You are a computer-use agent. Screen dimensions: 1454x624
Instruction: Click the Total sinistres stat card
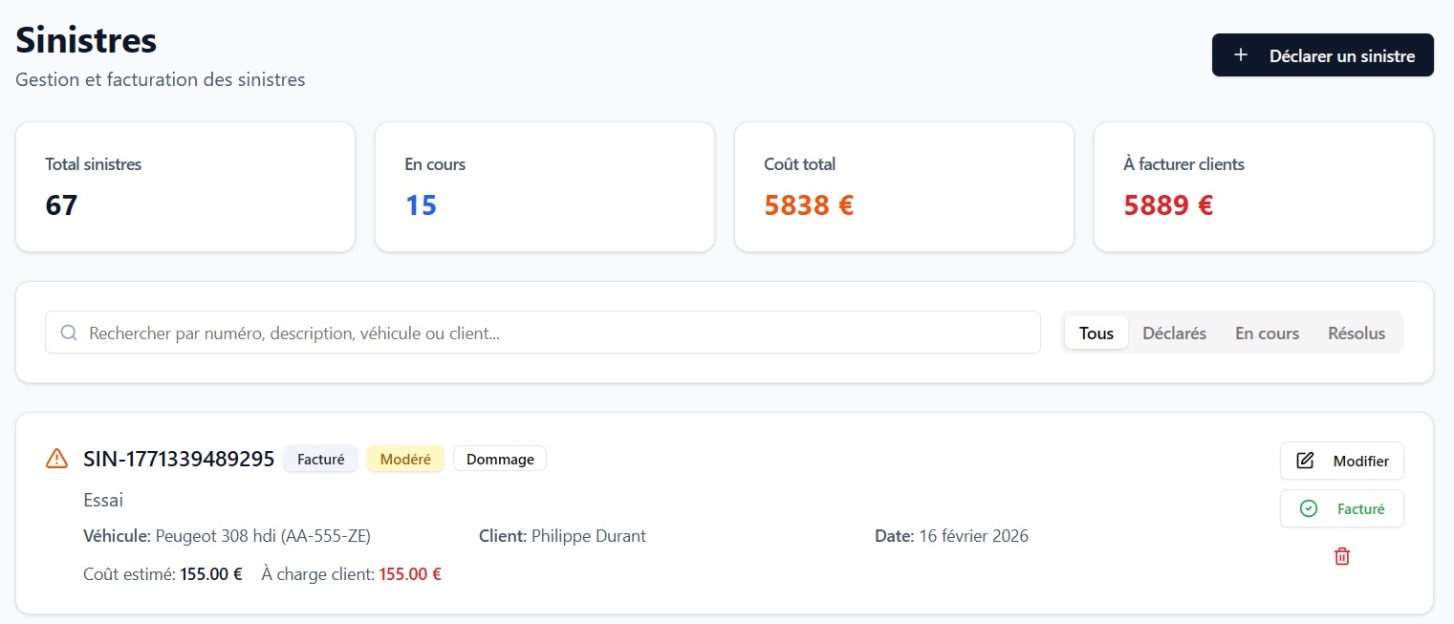185,187
